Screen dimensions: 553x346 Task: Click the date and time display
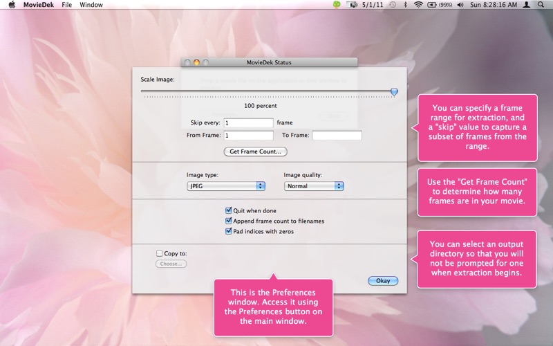[x=494, y=5]
